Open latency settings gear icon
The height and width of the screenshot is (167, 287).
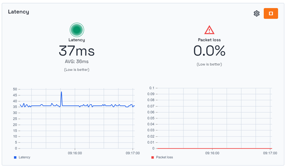(x=256, y=13)
